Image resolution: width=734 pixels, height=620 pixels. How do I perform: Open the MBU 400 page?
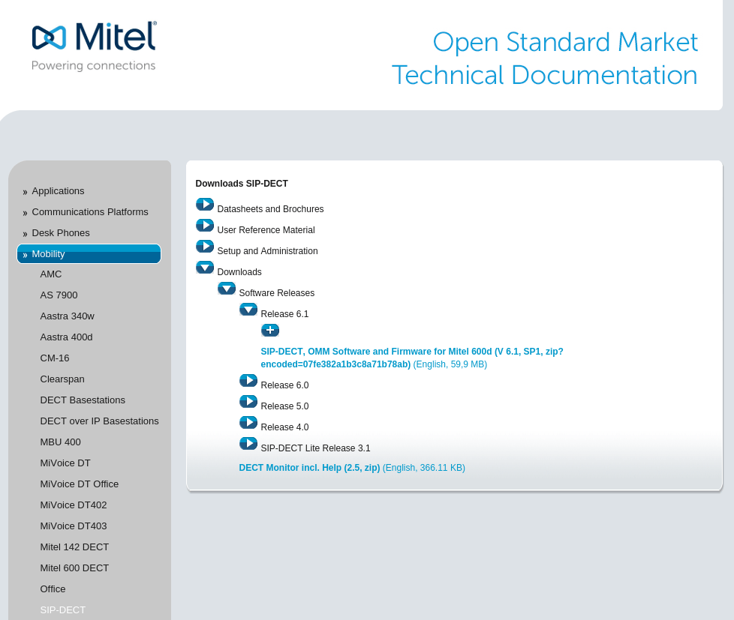[x=60, y=442]
